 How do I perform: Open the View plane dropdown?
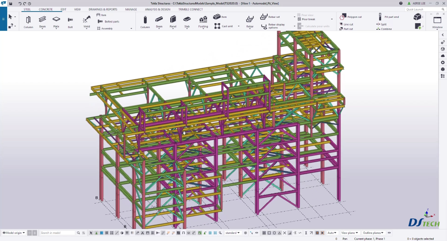[350, 233]
